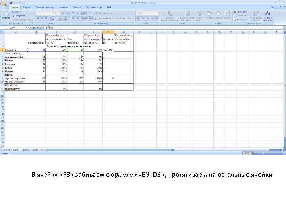Click Format Painter (Формат по образцу)

click(22, 19)
